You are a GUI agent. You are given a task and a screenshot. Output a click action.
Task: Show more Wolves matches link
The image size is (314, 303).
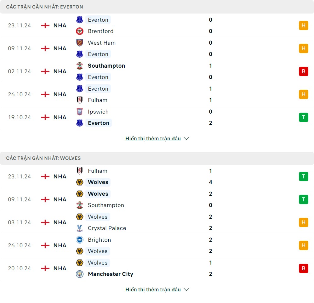pos(153,289)
